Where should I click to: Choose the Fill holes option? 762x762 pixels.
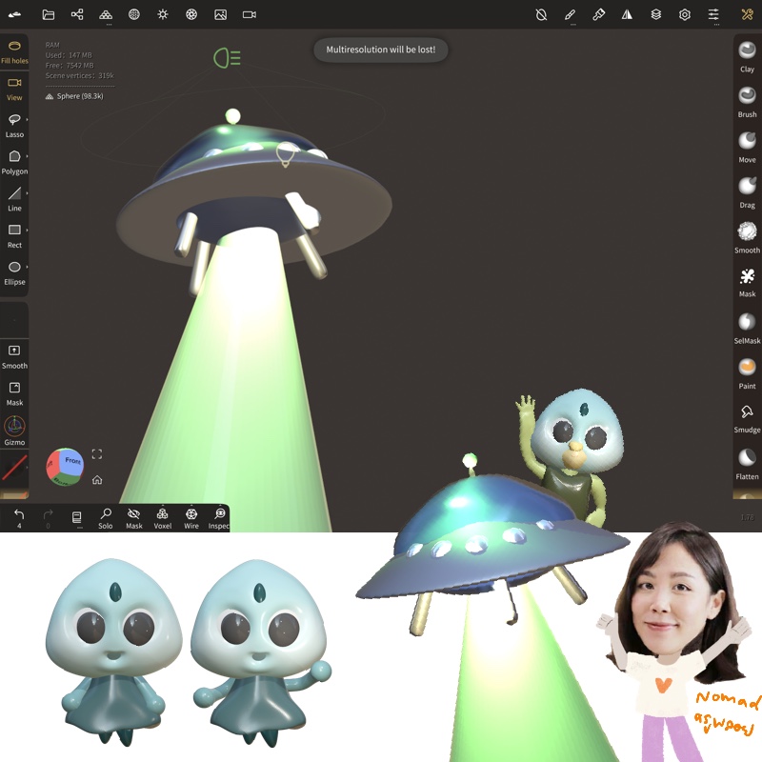tap(14, 52)
